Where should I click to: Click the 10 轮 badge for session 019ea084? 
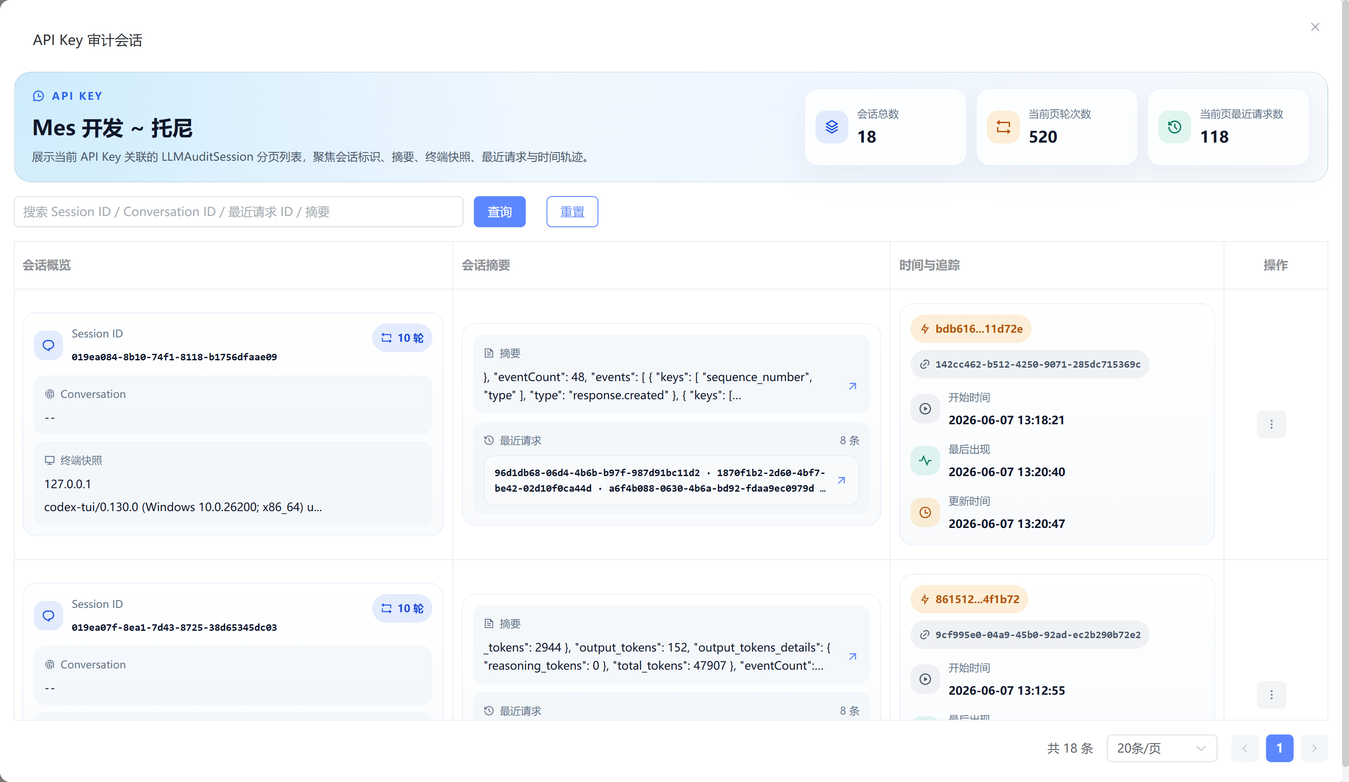[x=402, y=338]
